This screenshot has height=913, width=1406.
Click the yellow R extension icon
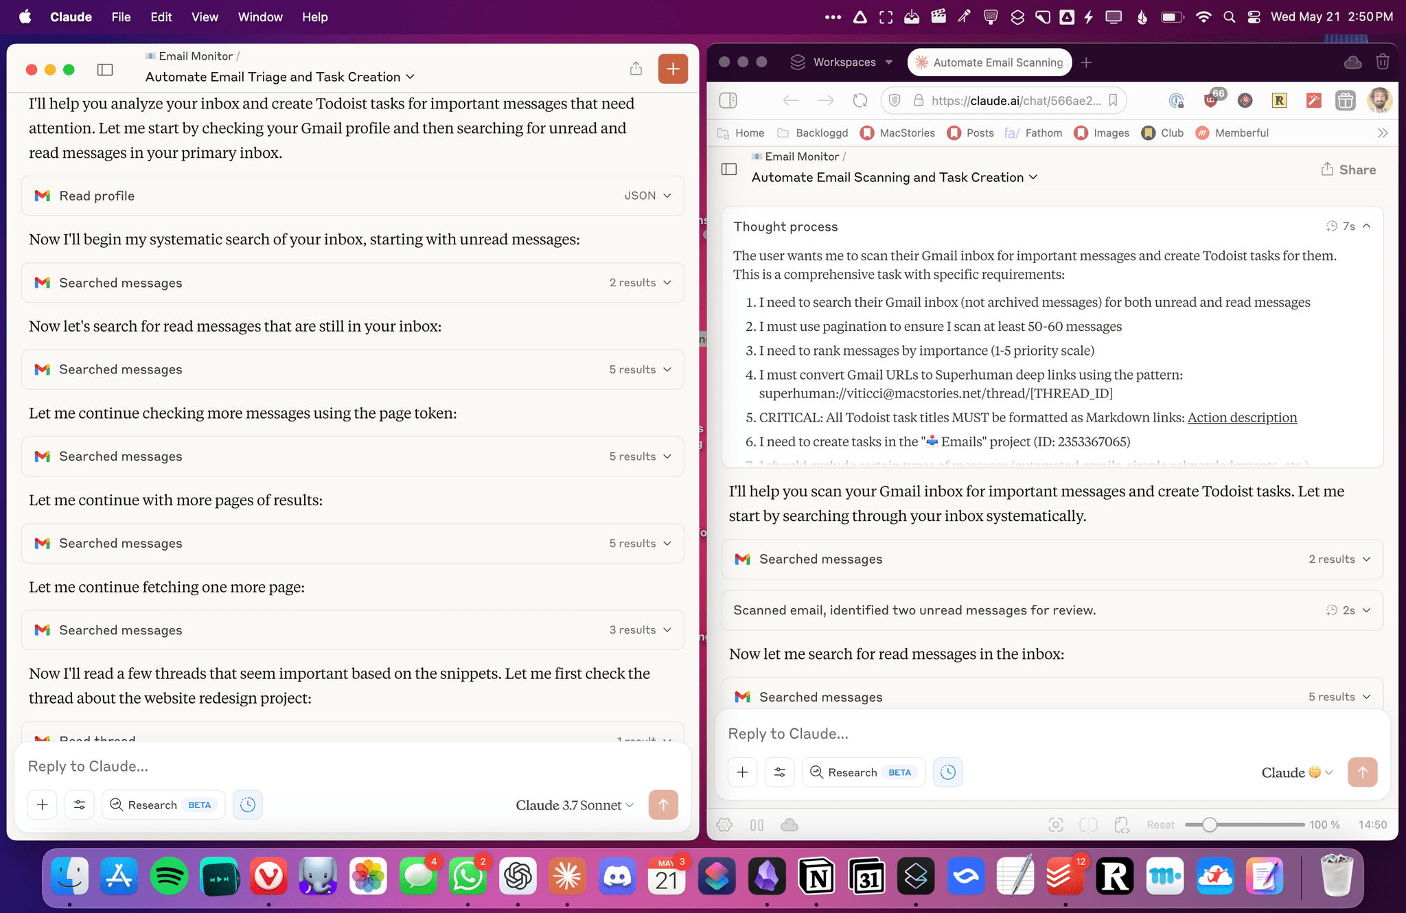pyautogui.click(x=1279, y=100)
